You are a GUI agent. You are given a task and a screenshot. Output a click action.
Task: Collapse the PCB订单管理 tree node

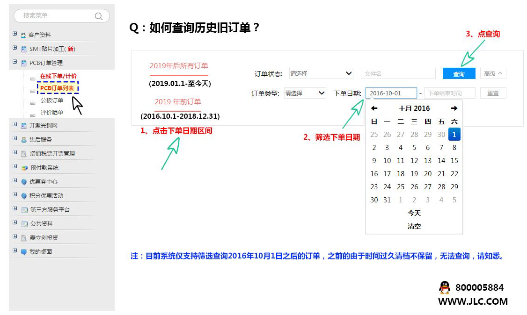[x=15, y=62]
